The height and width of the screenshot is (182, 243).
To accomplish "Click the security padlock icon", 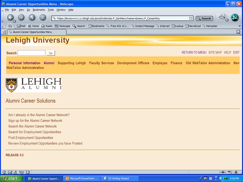I will [x=236, y=172].
